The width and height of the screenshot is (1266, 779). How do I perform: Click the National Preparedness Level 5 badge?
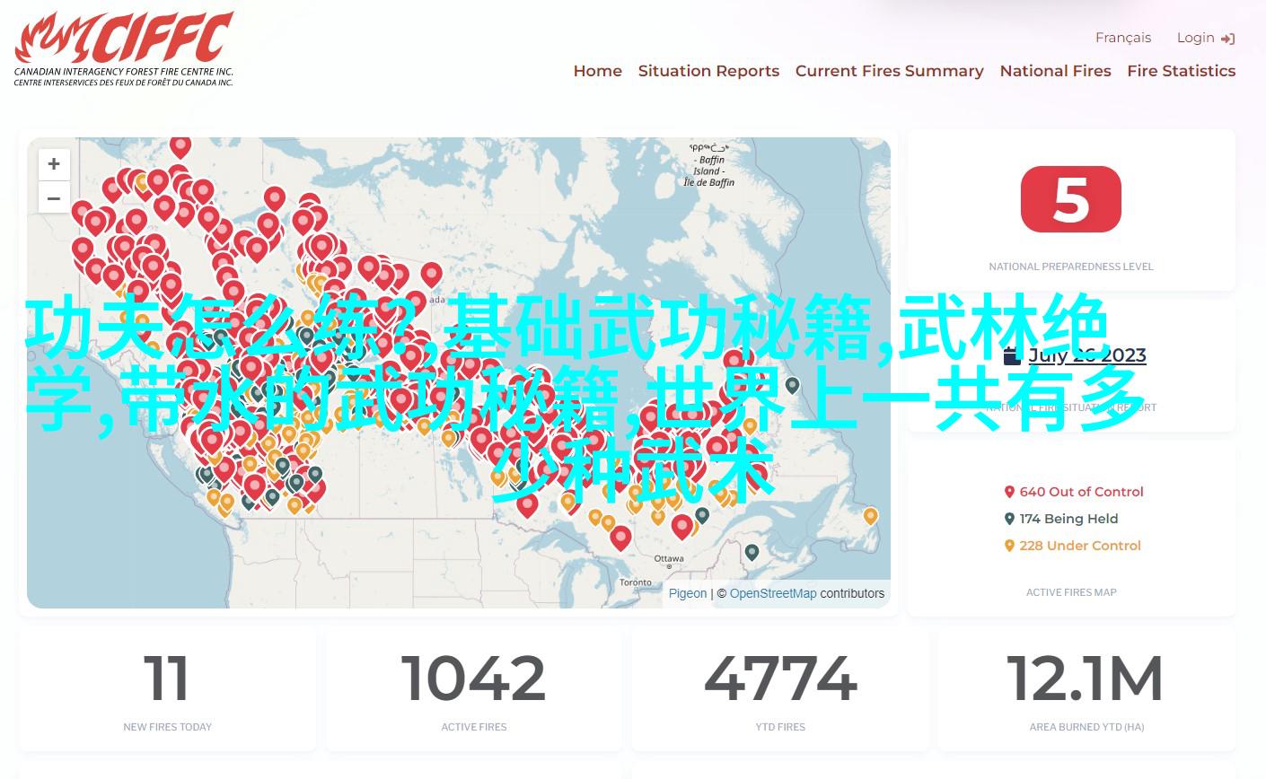pyautogui.click(x=1070, y=199)
